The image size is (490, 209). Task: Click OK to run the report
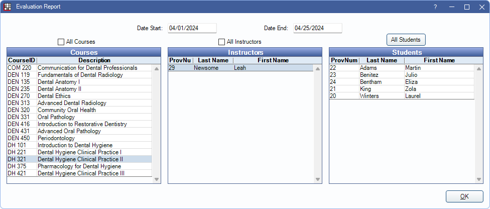464,196
